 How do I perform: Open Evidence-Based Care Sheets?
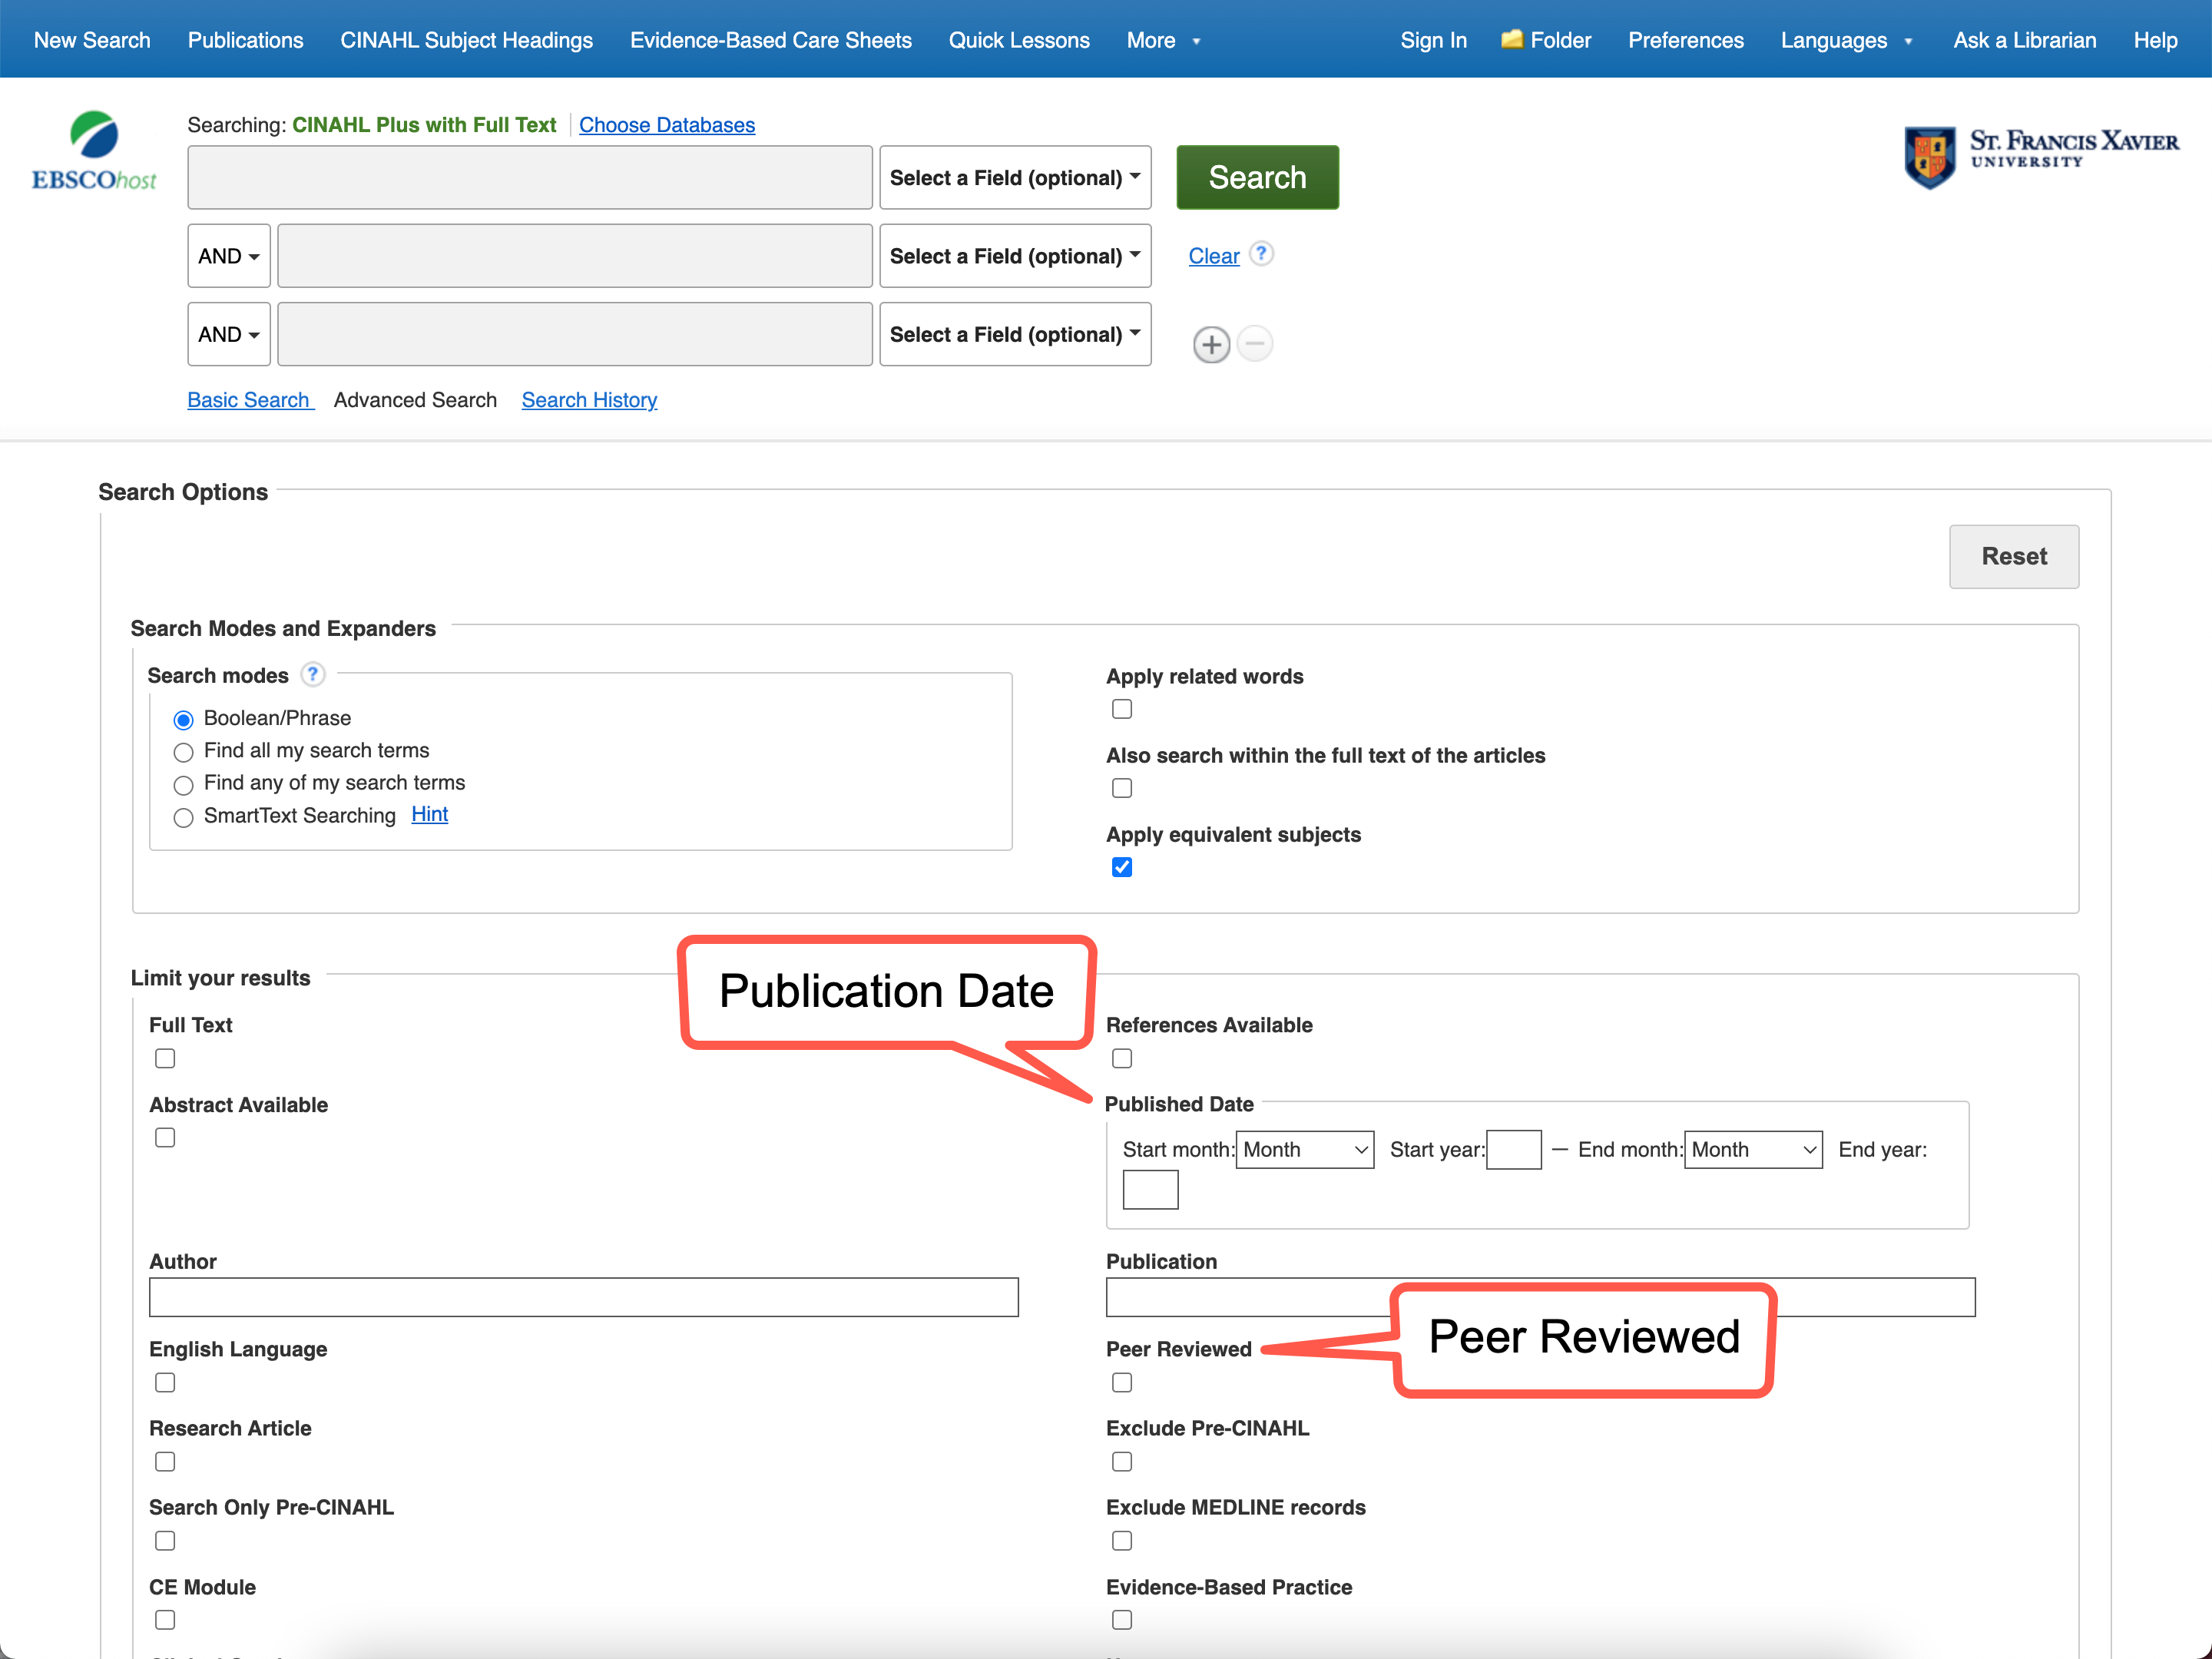pos(770,40)
